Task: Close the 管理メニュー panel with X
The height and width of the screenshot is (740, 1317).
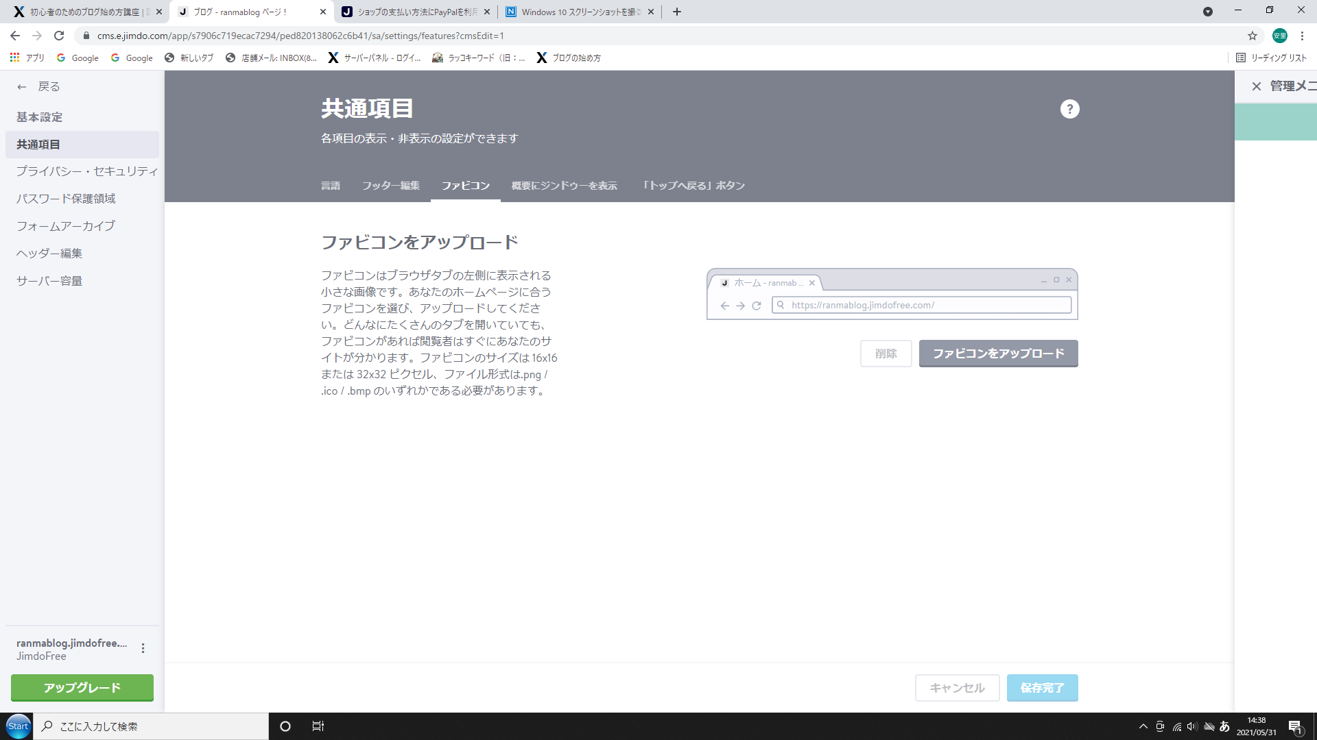Action: 1256,86
